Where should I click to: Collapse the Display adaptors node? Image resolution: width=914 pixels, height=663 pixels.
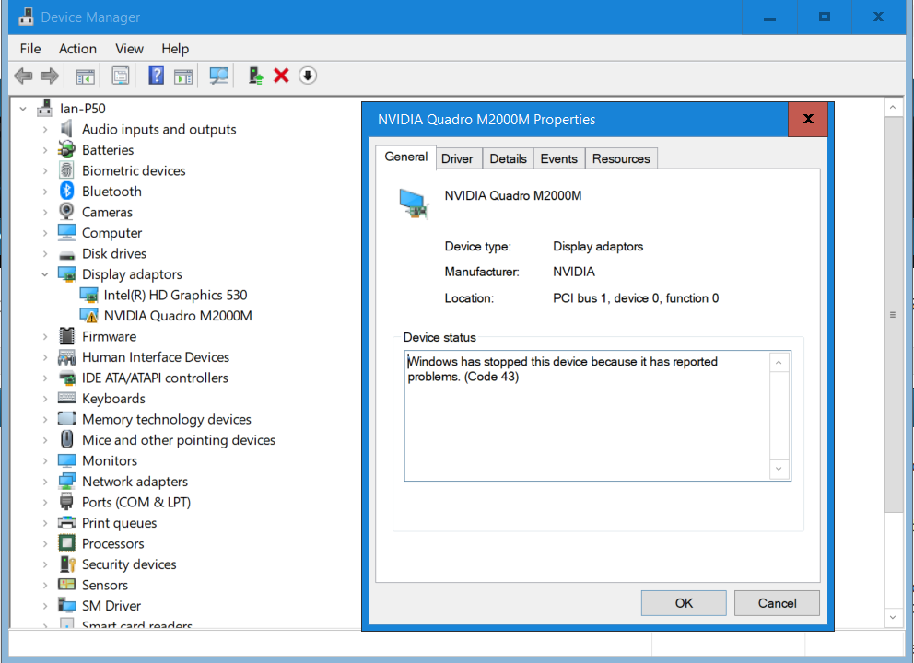click(x=45, y=274)
